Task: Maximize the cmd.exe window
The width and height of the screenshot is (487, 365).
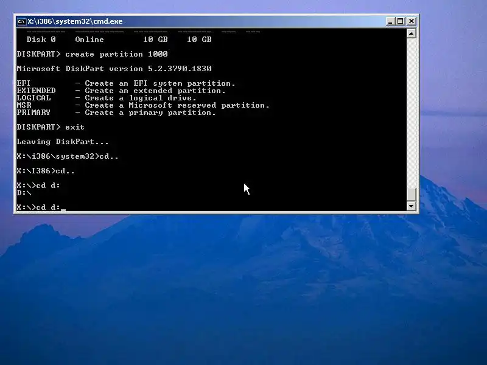Action: (401, 21)
